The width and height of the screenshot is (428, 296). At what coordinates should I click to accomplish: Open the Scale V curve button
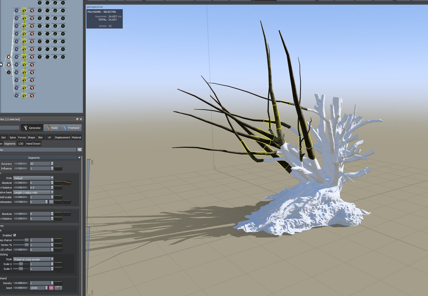click(58, 269)
